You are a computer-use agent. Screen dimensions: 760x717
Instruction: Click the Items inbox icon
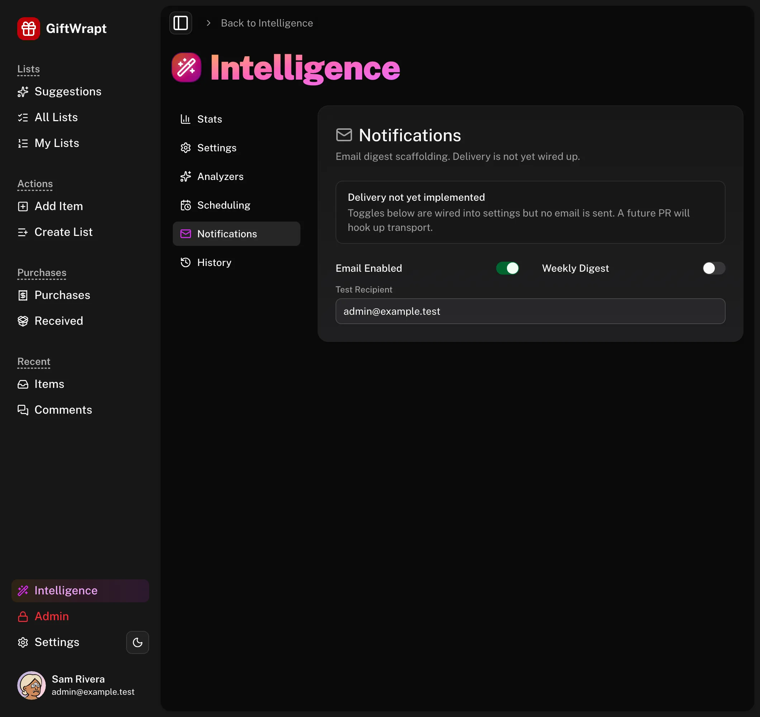[x=23, y=384]
